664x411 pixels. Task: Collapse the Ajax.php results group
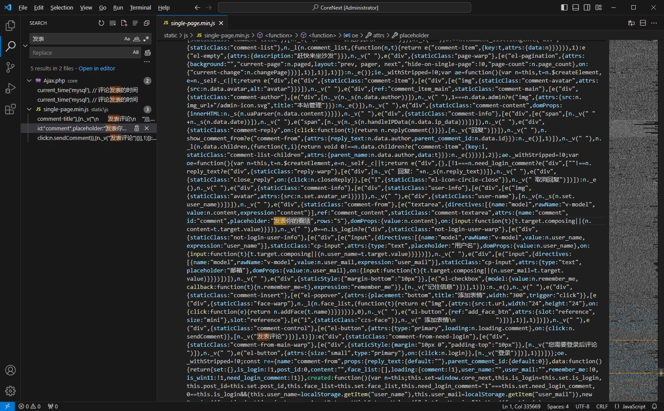(x=29, y=80)
